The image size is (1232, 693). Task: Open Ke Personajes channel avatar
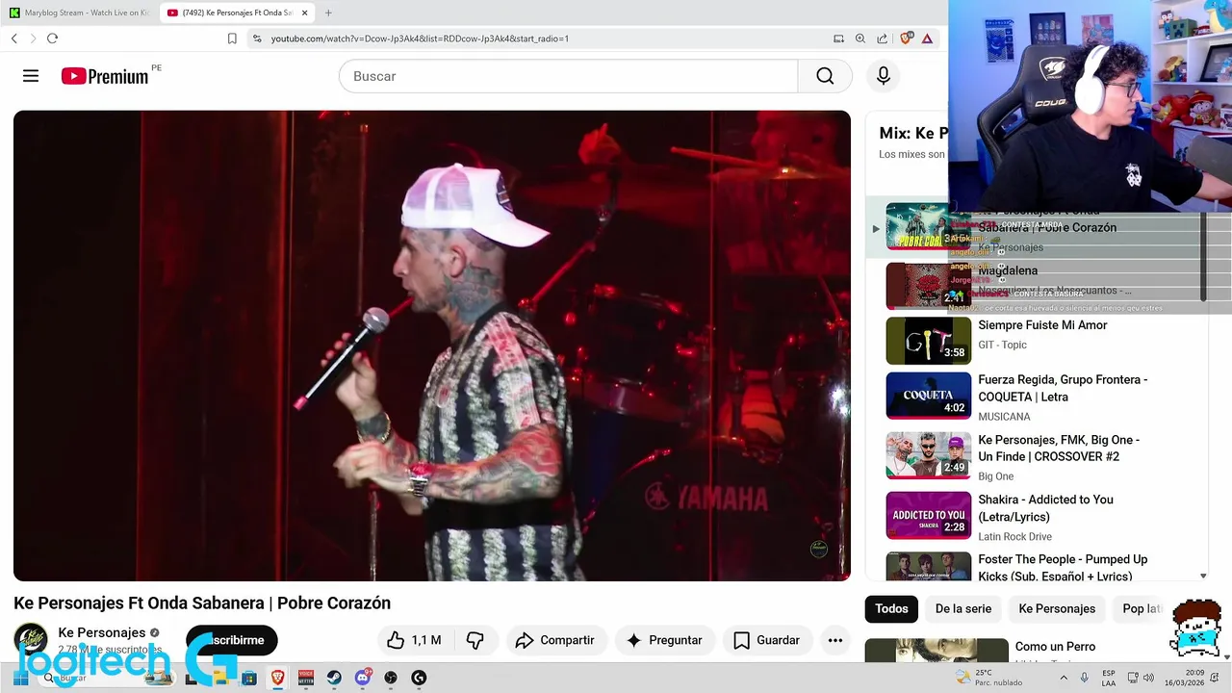click(x=31, y=641)
